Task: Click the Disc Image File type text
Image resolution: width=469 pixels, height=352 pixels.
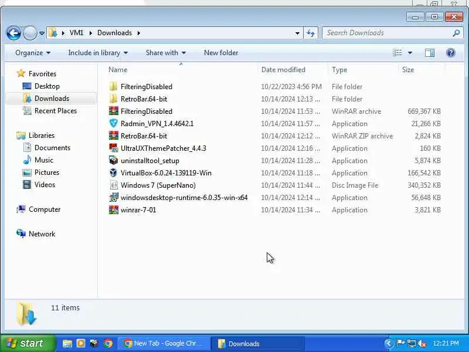Action: coord(355,185)
